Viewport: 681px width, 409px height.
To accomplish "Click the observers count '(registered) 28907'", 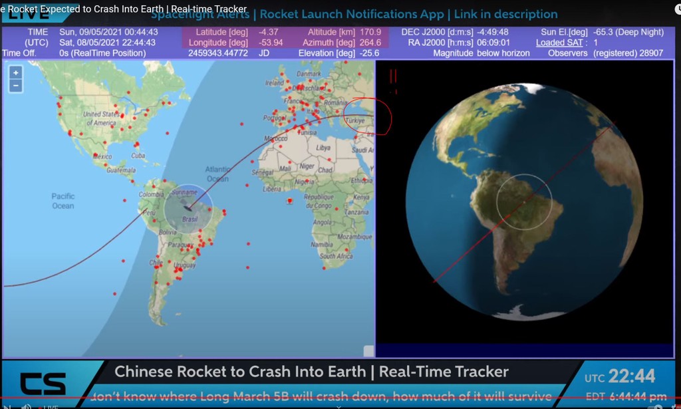I will coord(628,53).
